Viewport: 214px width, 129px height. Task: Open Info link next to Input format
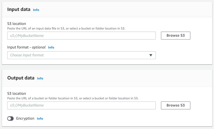coord(51,47)
